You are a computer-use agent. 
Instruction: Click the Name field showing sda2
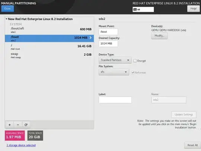(x=169, y=100)
